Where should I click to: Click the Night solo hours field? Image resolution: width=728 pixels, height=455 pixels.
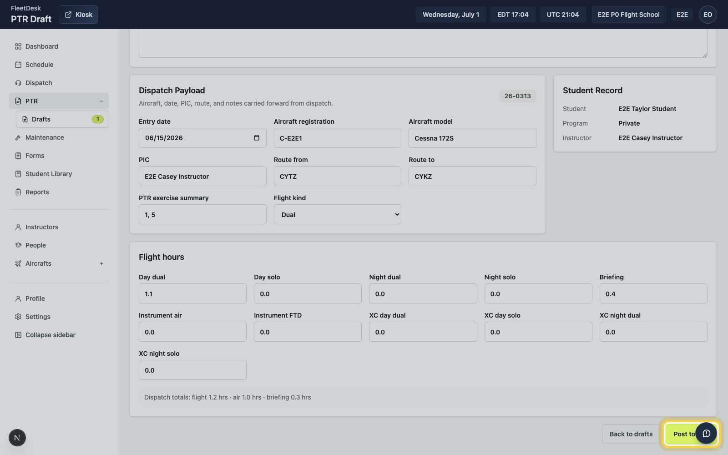tap(538, 293)
